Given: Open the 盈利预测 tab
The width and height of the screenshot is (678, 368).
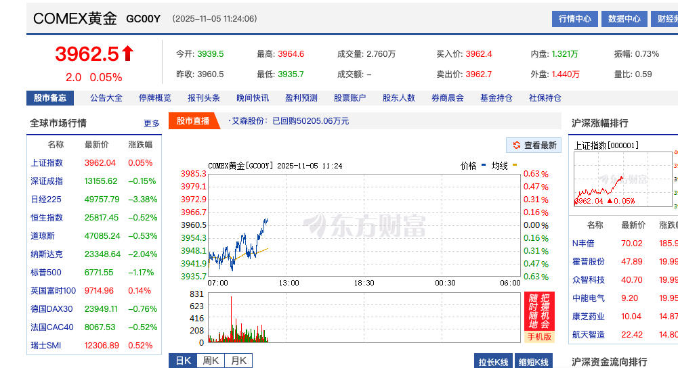Looking at the screenshot, I should 301,98.
